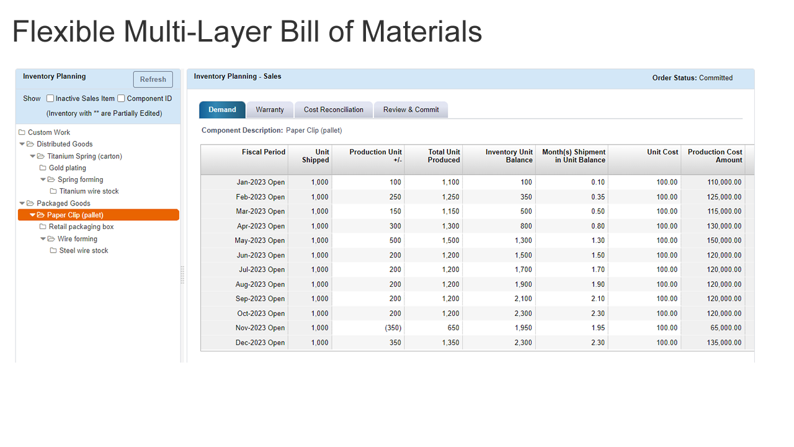Image resolution: width=794 pixels, height=447 pixels.
Task: Click the Fiscal Period column header
Action: click(x=244, y=160)
